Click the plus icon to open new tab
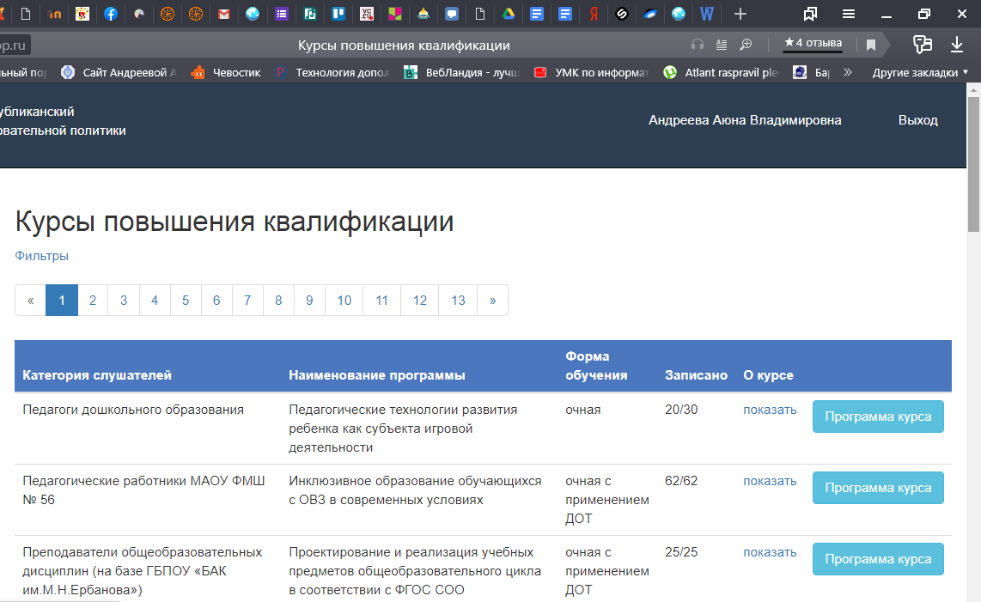 (x=740, y=14)
